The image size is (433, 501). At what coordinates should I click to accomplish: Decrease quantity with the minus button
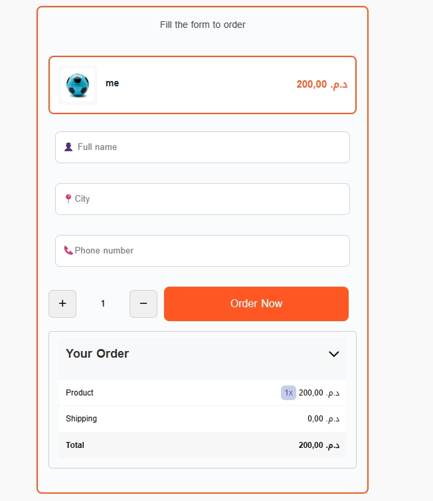[x=143, y=304]
